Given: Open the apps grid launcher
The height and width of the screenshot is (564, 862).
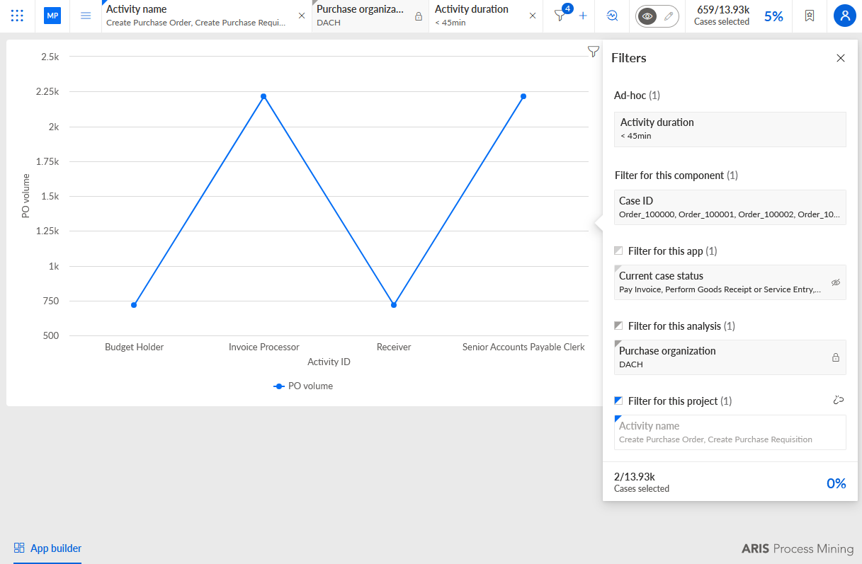Looking at the screenshot, I should pyautogui.click(x=17, y=16).
